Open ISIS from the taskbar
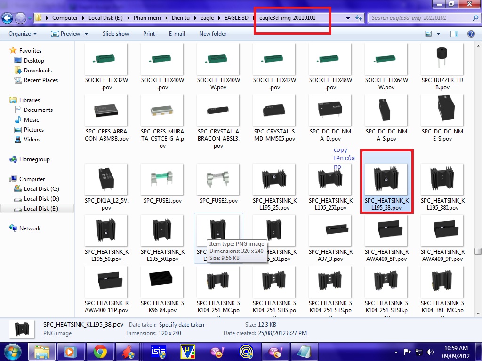482x361 pixels. click(159, 352)
